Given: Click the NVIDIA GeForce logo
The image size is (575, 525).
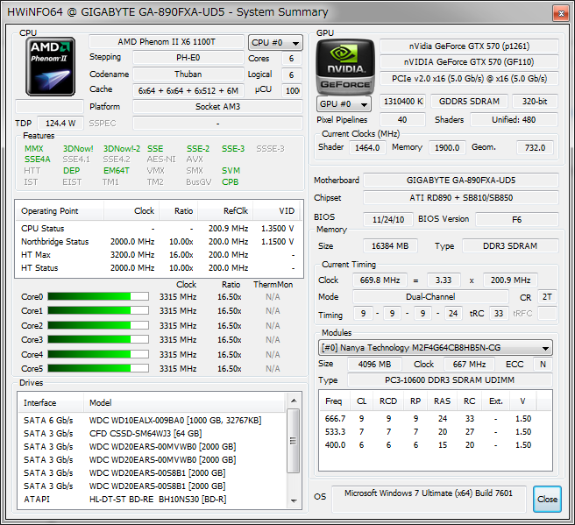Looking at the screenshot, I should coord(345,67).
